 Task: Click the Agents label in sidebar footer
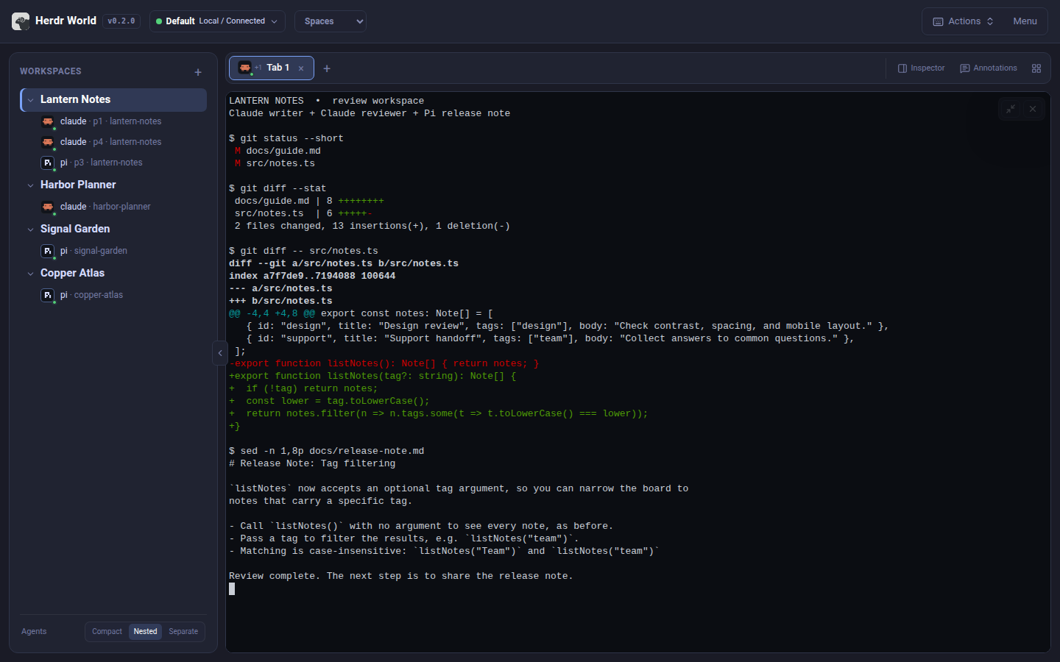pyautogui.click(x=34, y=632)
